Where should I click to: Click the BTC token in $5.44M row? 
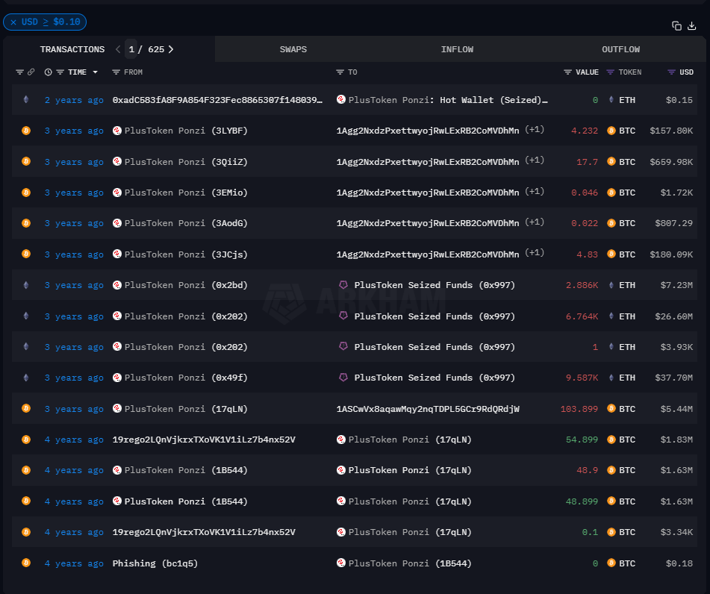pos(627,409)
